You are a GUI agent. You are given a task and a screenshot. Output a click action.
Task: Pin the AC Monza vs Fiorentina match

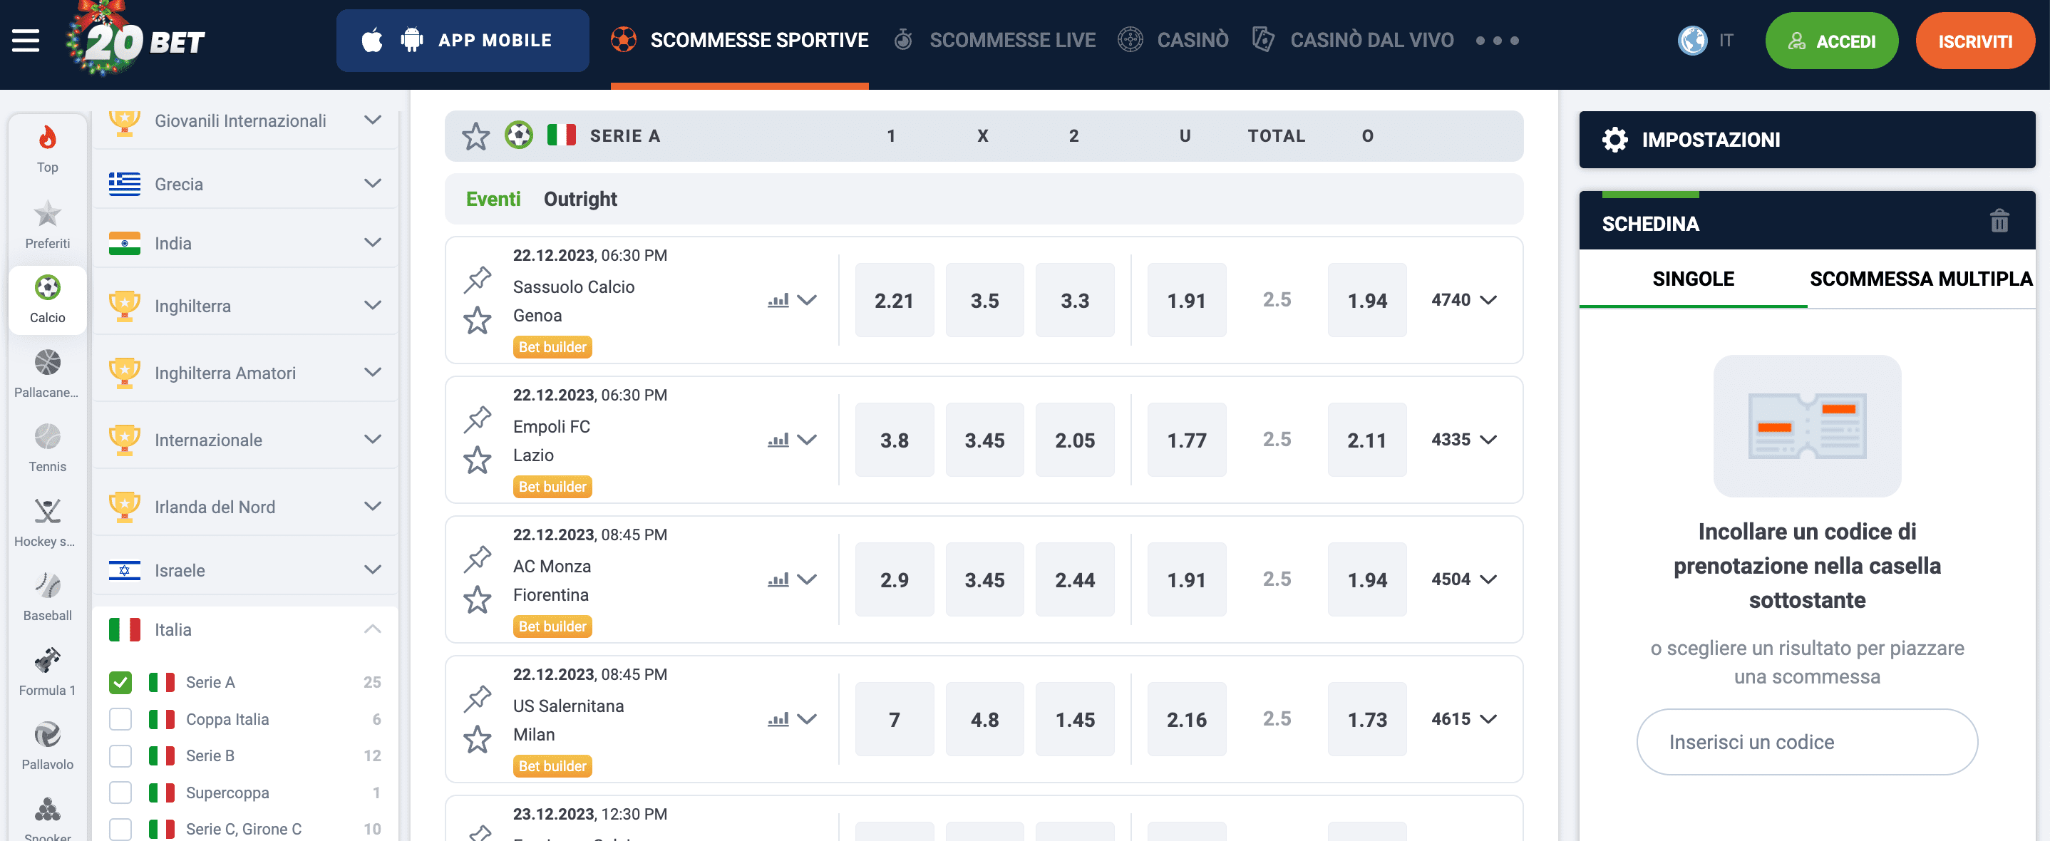point(478,559)
